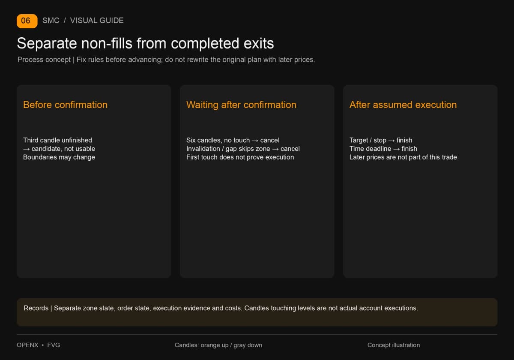Click the line 'Boundaries may change'
Viewport: 514px width, 360px height.
[x=59, y=157]
